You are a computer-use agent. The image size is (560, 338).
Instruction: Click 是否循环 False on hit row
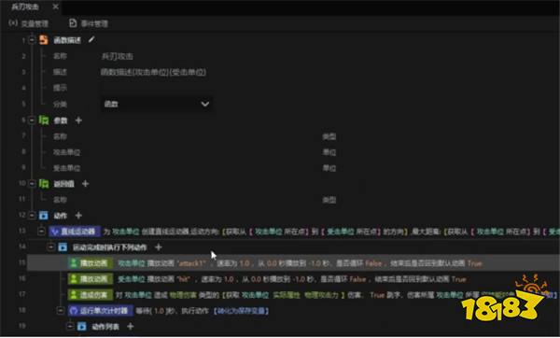pos(357,279)
